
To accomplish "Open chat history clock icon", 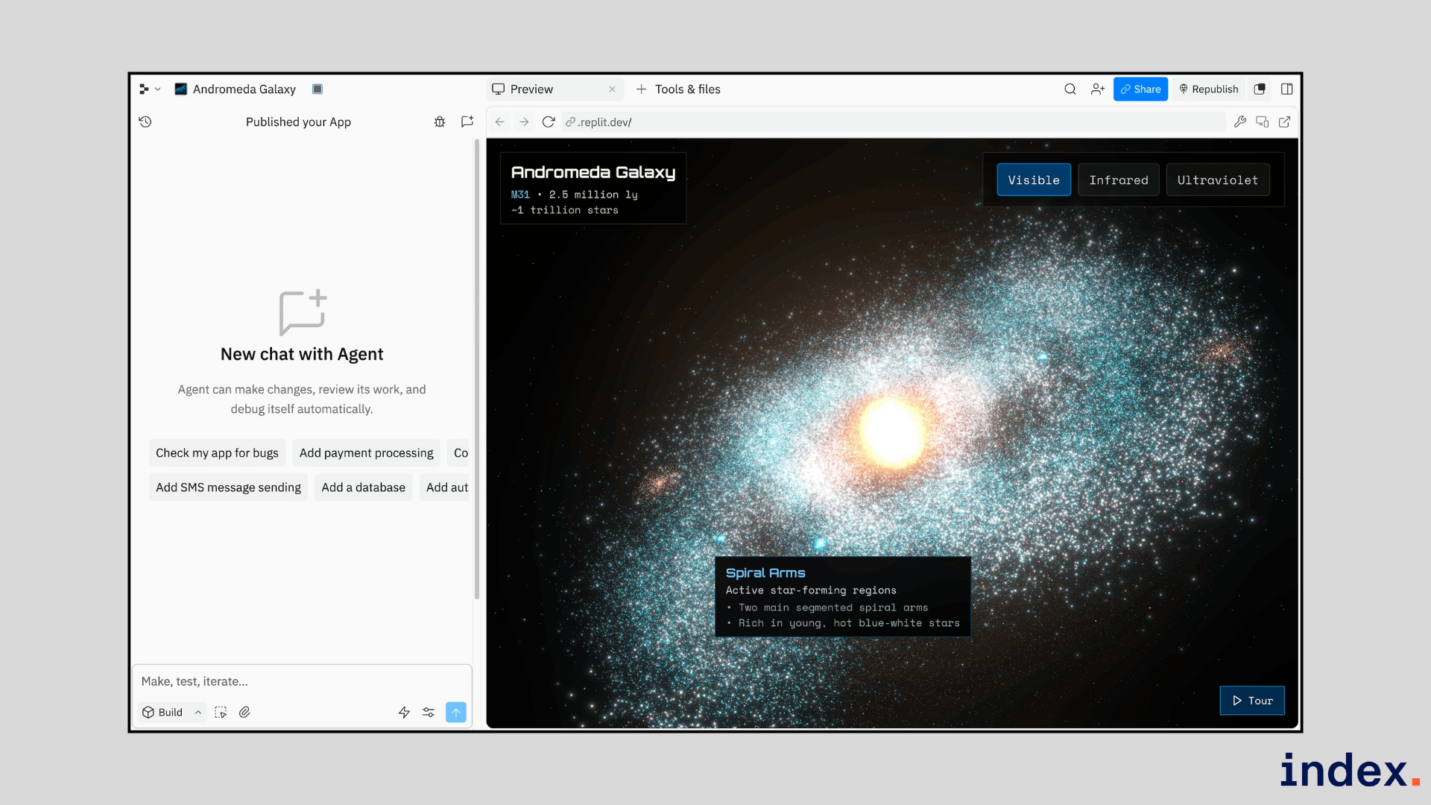I will [145, 121].
